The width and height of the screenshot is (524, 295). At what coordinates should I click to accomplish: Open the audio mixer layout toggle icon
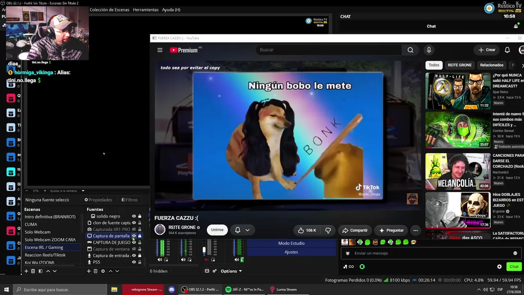point(207,271)
